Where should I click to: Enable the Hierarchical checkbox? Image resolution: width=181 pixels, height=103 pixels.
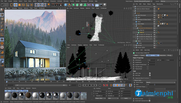(148, 69)
